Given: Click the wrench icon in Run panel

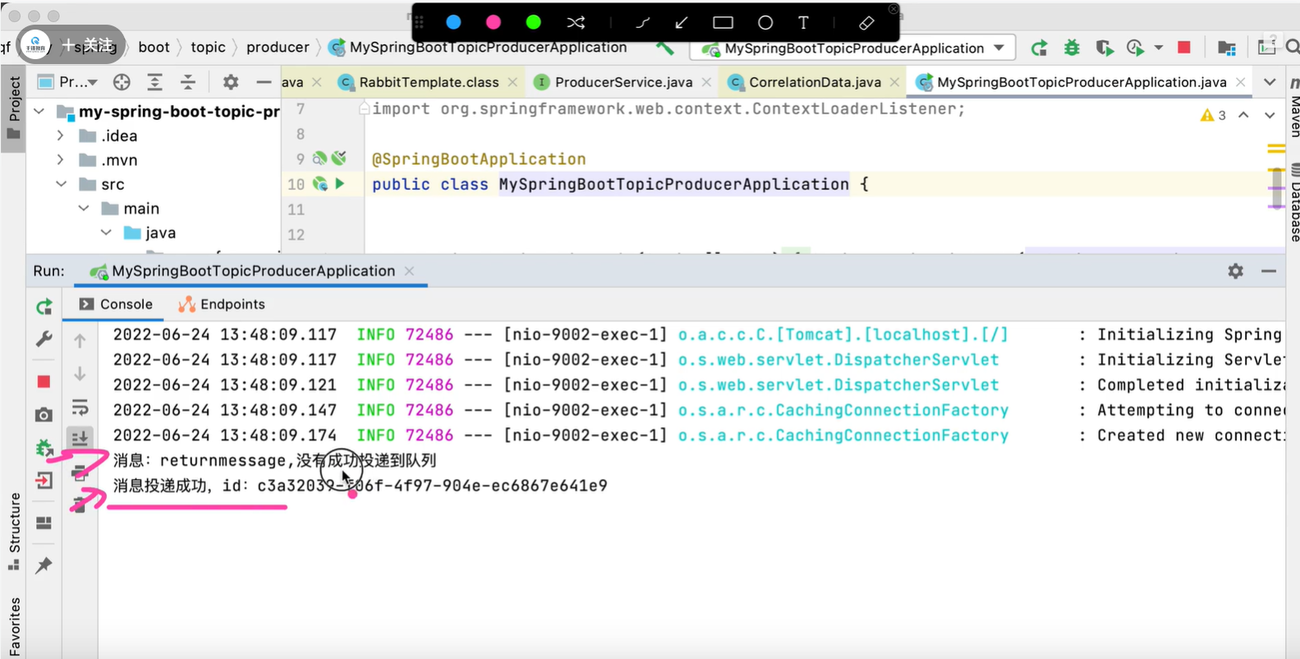Looking at the screenshot, I should [44, 339].
